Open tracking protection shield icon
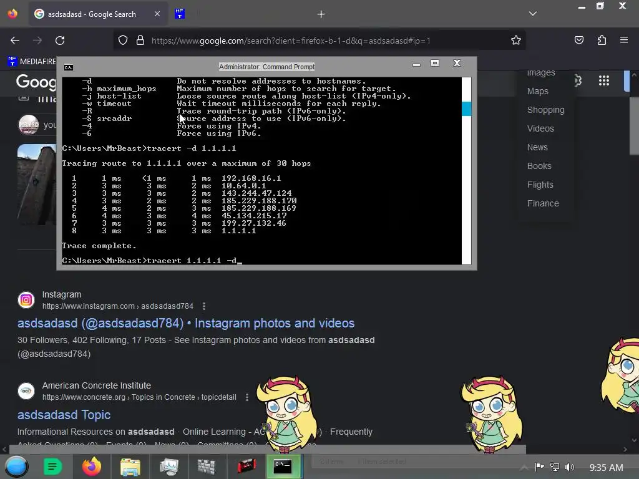 (x=123, y=41)
